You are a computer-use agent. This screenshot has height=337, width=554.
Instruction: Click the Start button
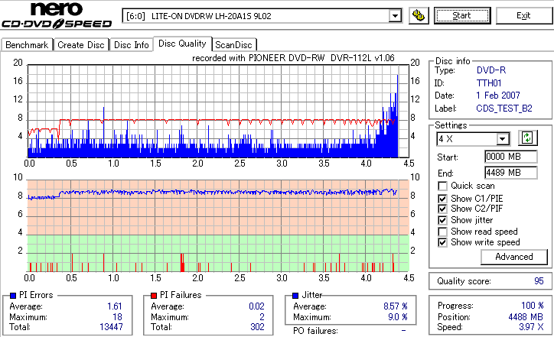[x=462, y=15]
